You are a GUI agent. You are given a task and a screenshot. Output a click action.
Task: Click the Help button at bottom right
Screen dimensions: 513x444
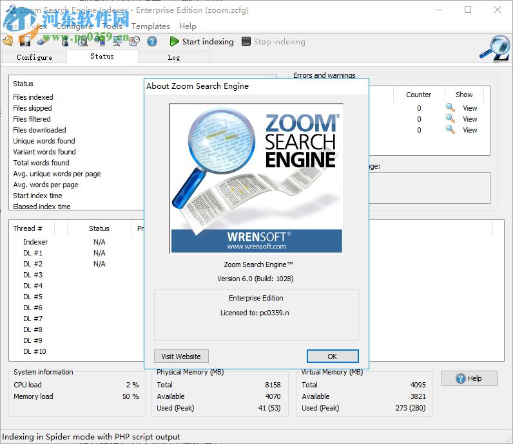[469, 378]
